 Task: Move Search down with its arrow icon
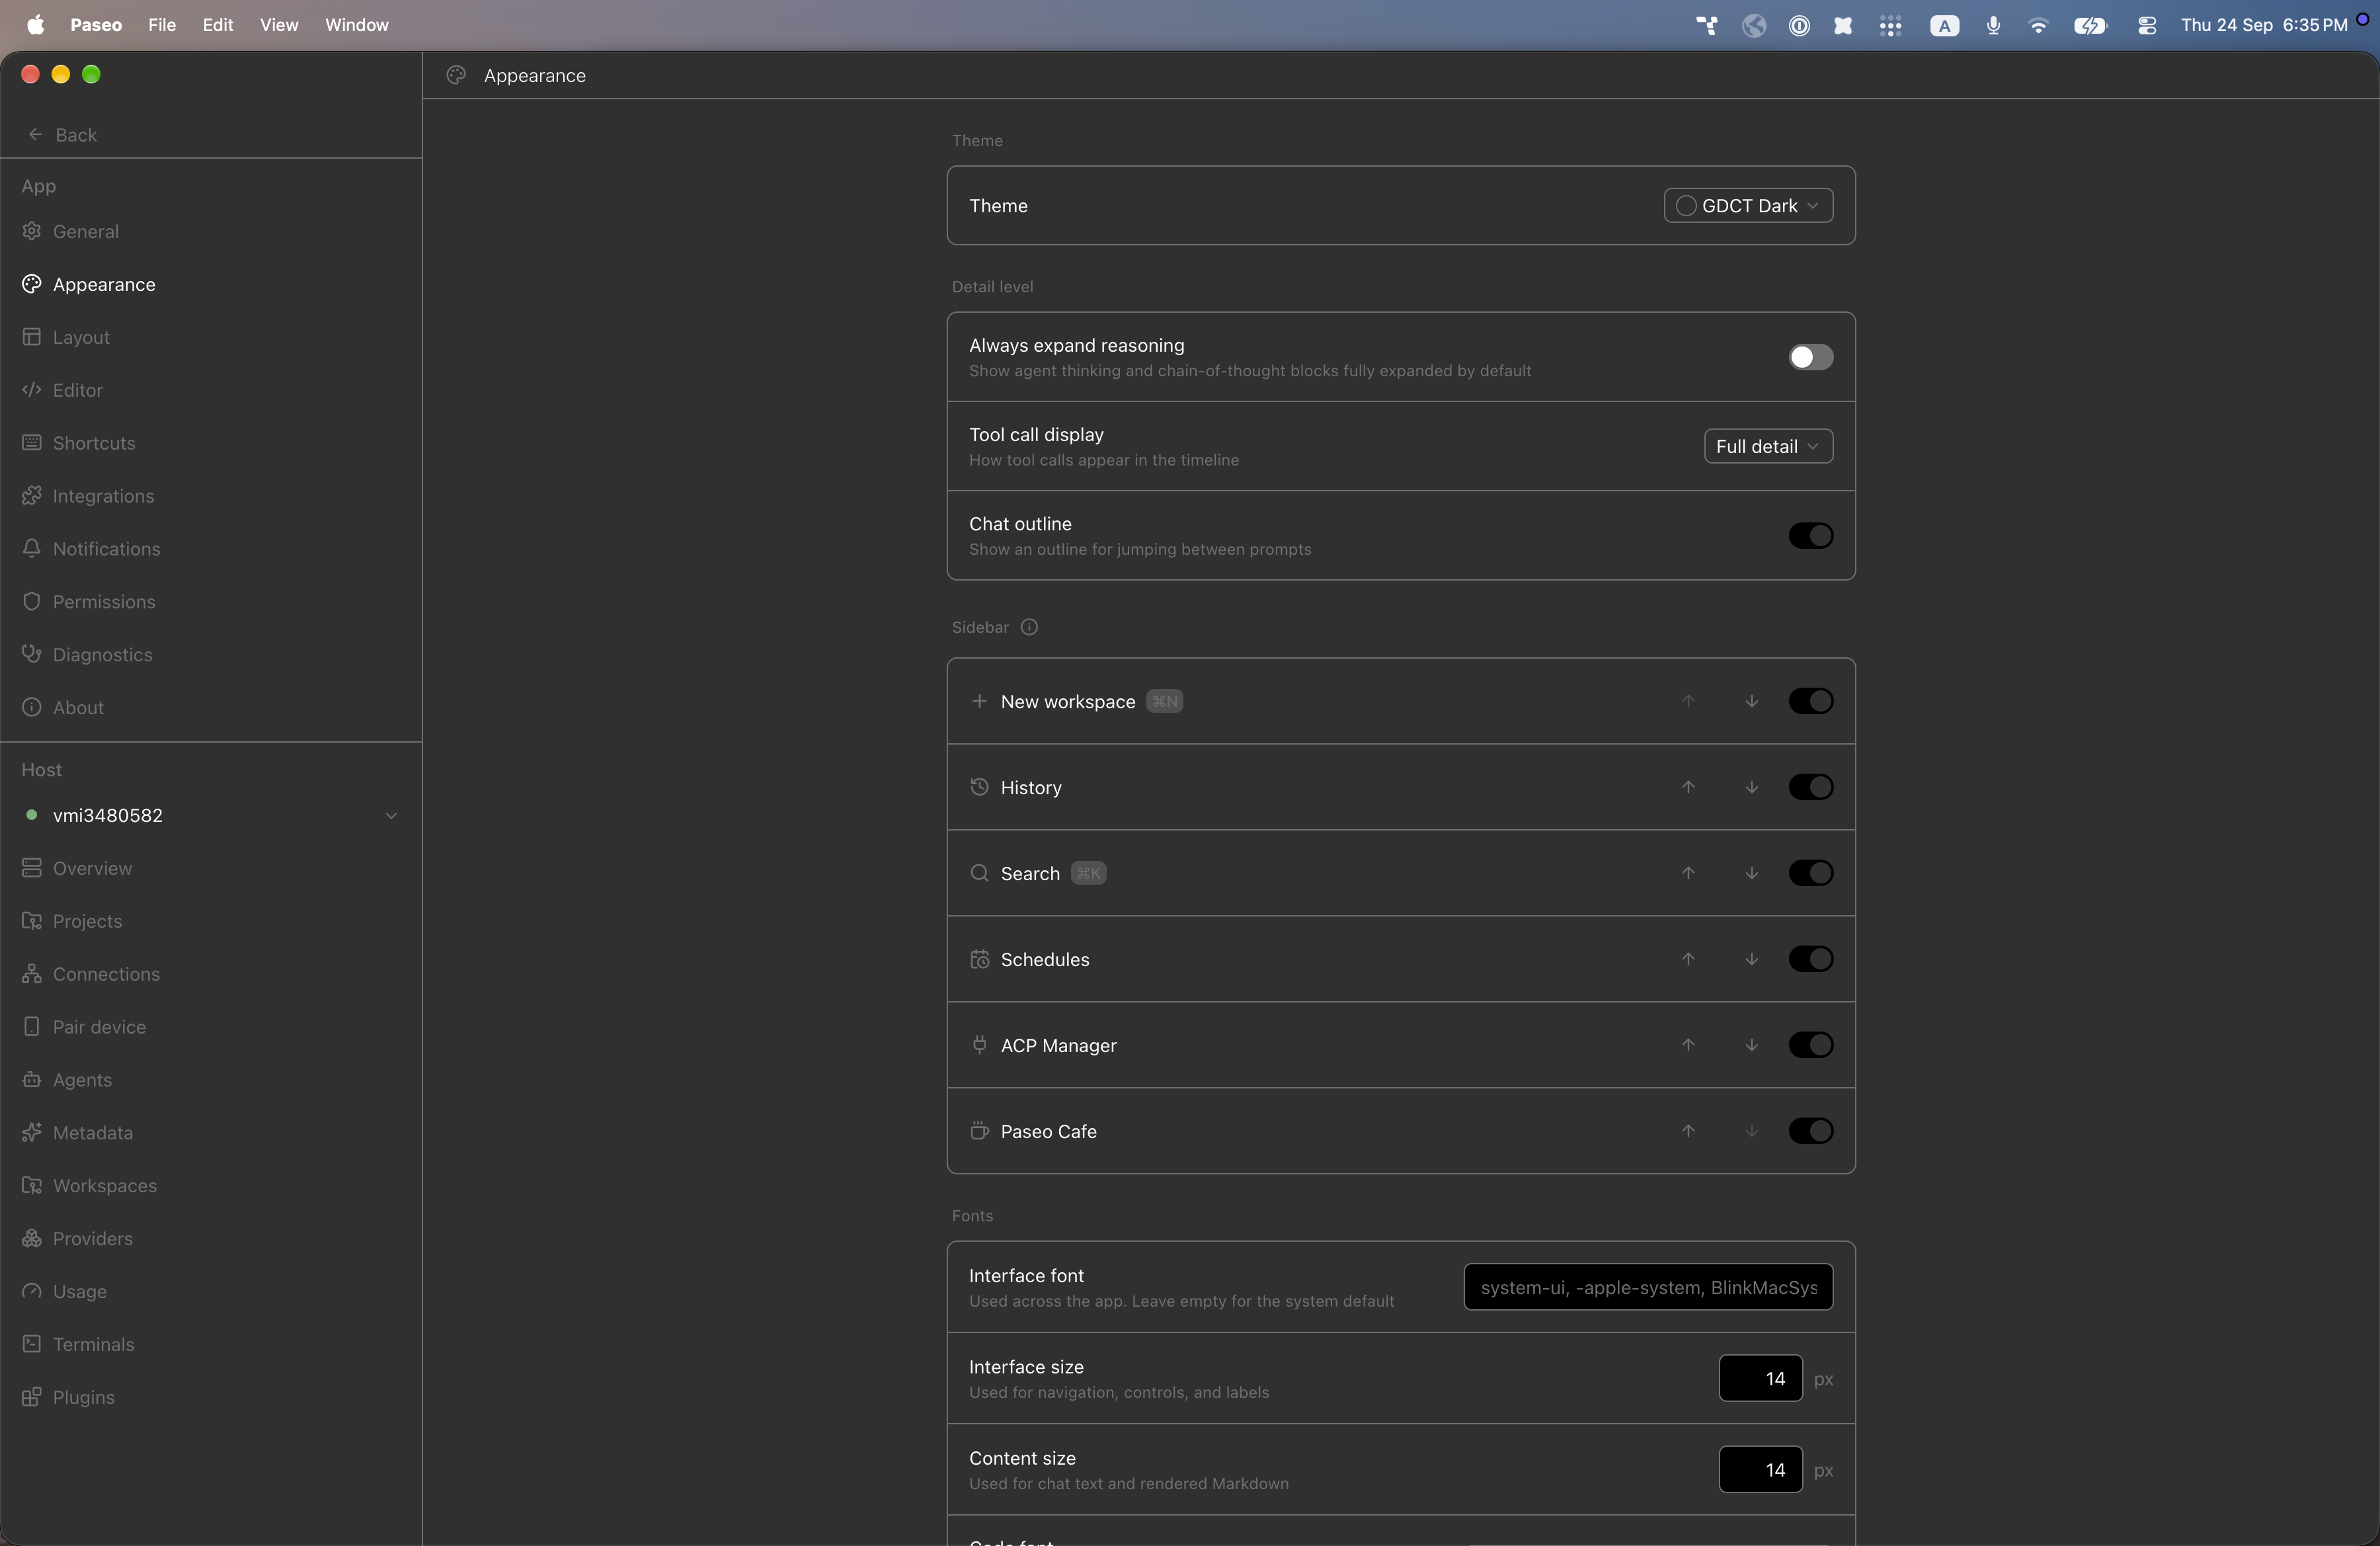1752,873
